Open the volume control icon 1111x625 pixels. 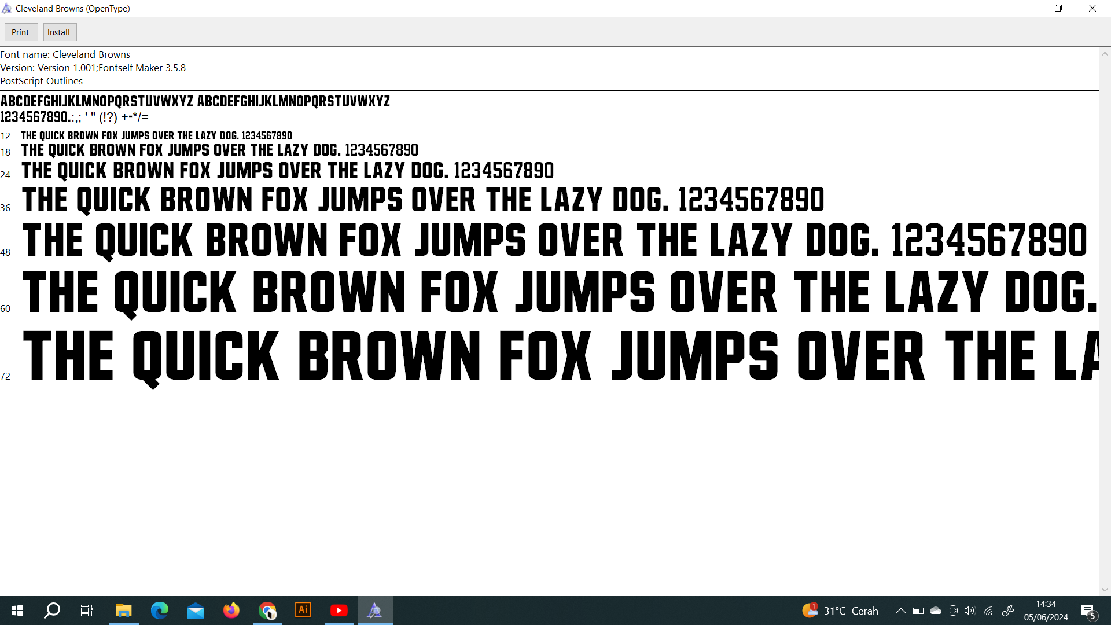point(970,611)
